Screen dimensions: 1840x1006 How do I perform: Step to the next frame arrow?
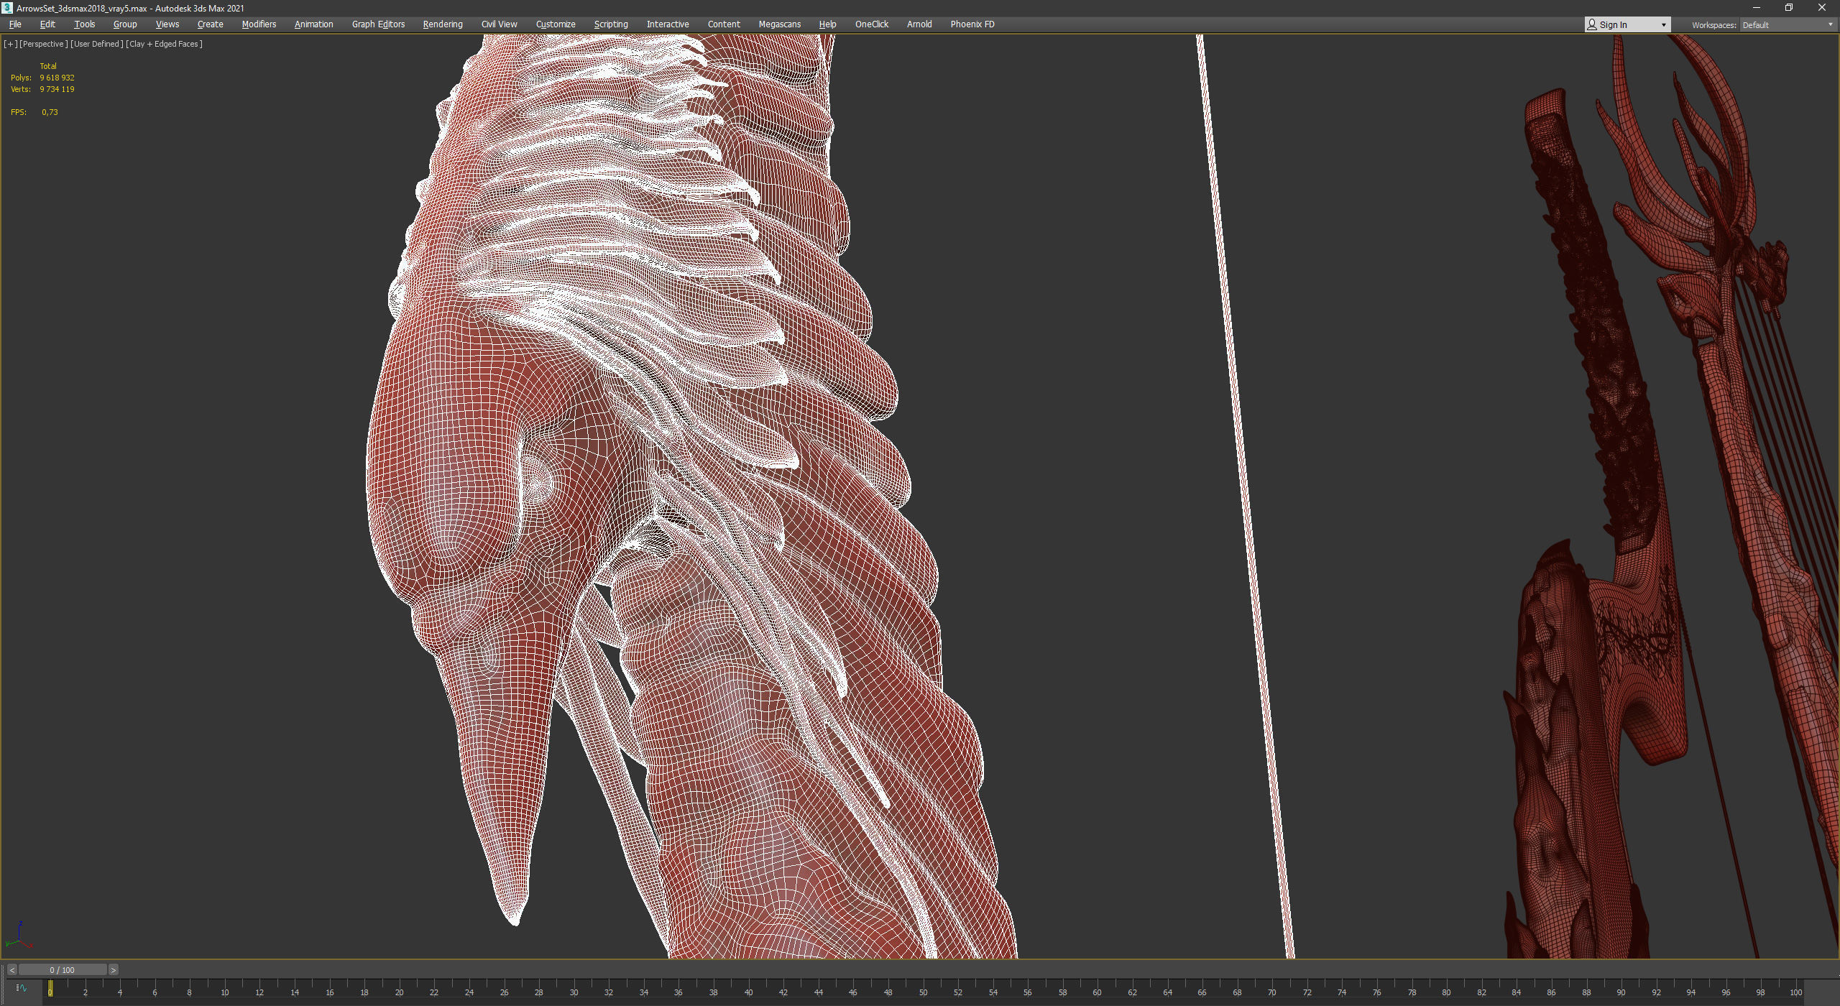coord(113,970)
